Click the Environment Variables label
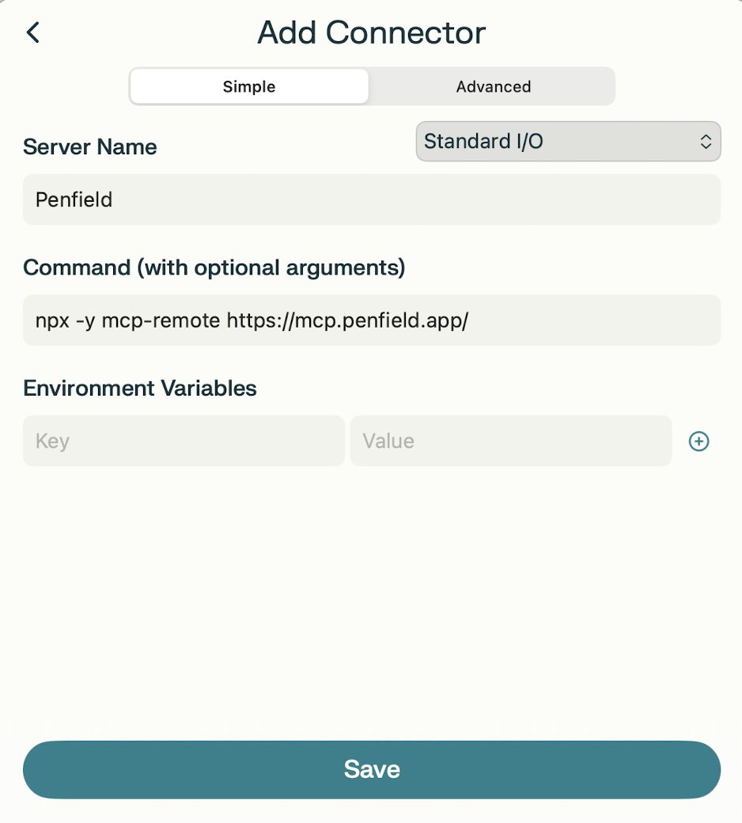The image size is (742, 823). click(139, 389)
